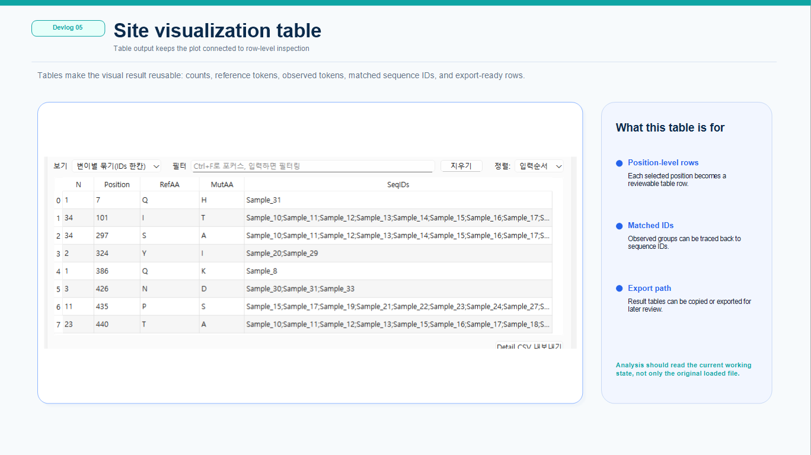Viewport: 811px width, 455px height.
Task: Select row header 5
Action: 58,289
